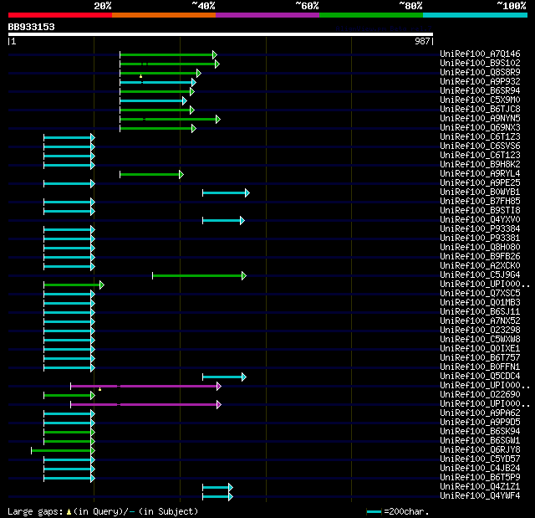Click the yellow gap marker under the Q8S8R9 bar
The height and width of the screenshot is (518, 535).
pos(140,76)
